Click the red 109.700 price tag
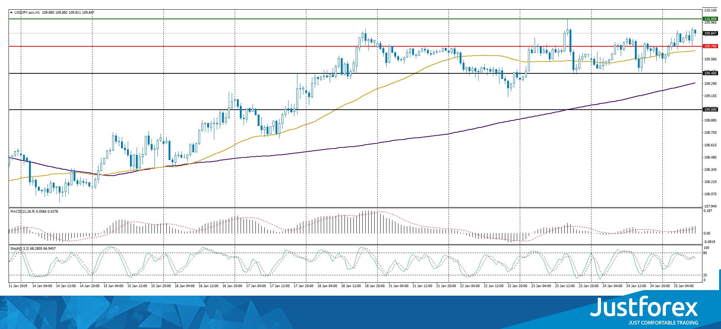The width and height of the screenshot is (721, 329). click(710, 46)
